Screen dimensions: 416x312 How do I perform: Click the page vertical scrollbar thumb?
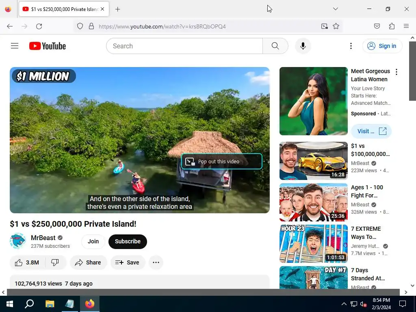412,71
